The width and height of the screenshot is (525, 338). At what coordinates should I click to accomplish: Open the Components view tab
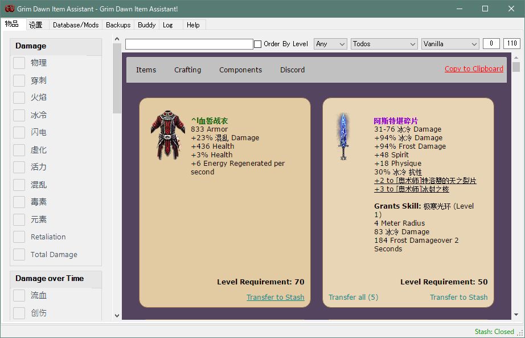[x=240, y=70]
